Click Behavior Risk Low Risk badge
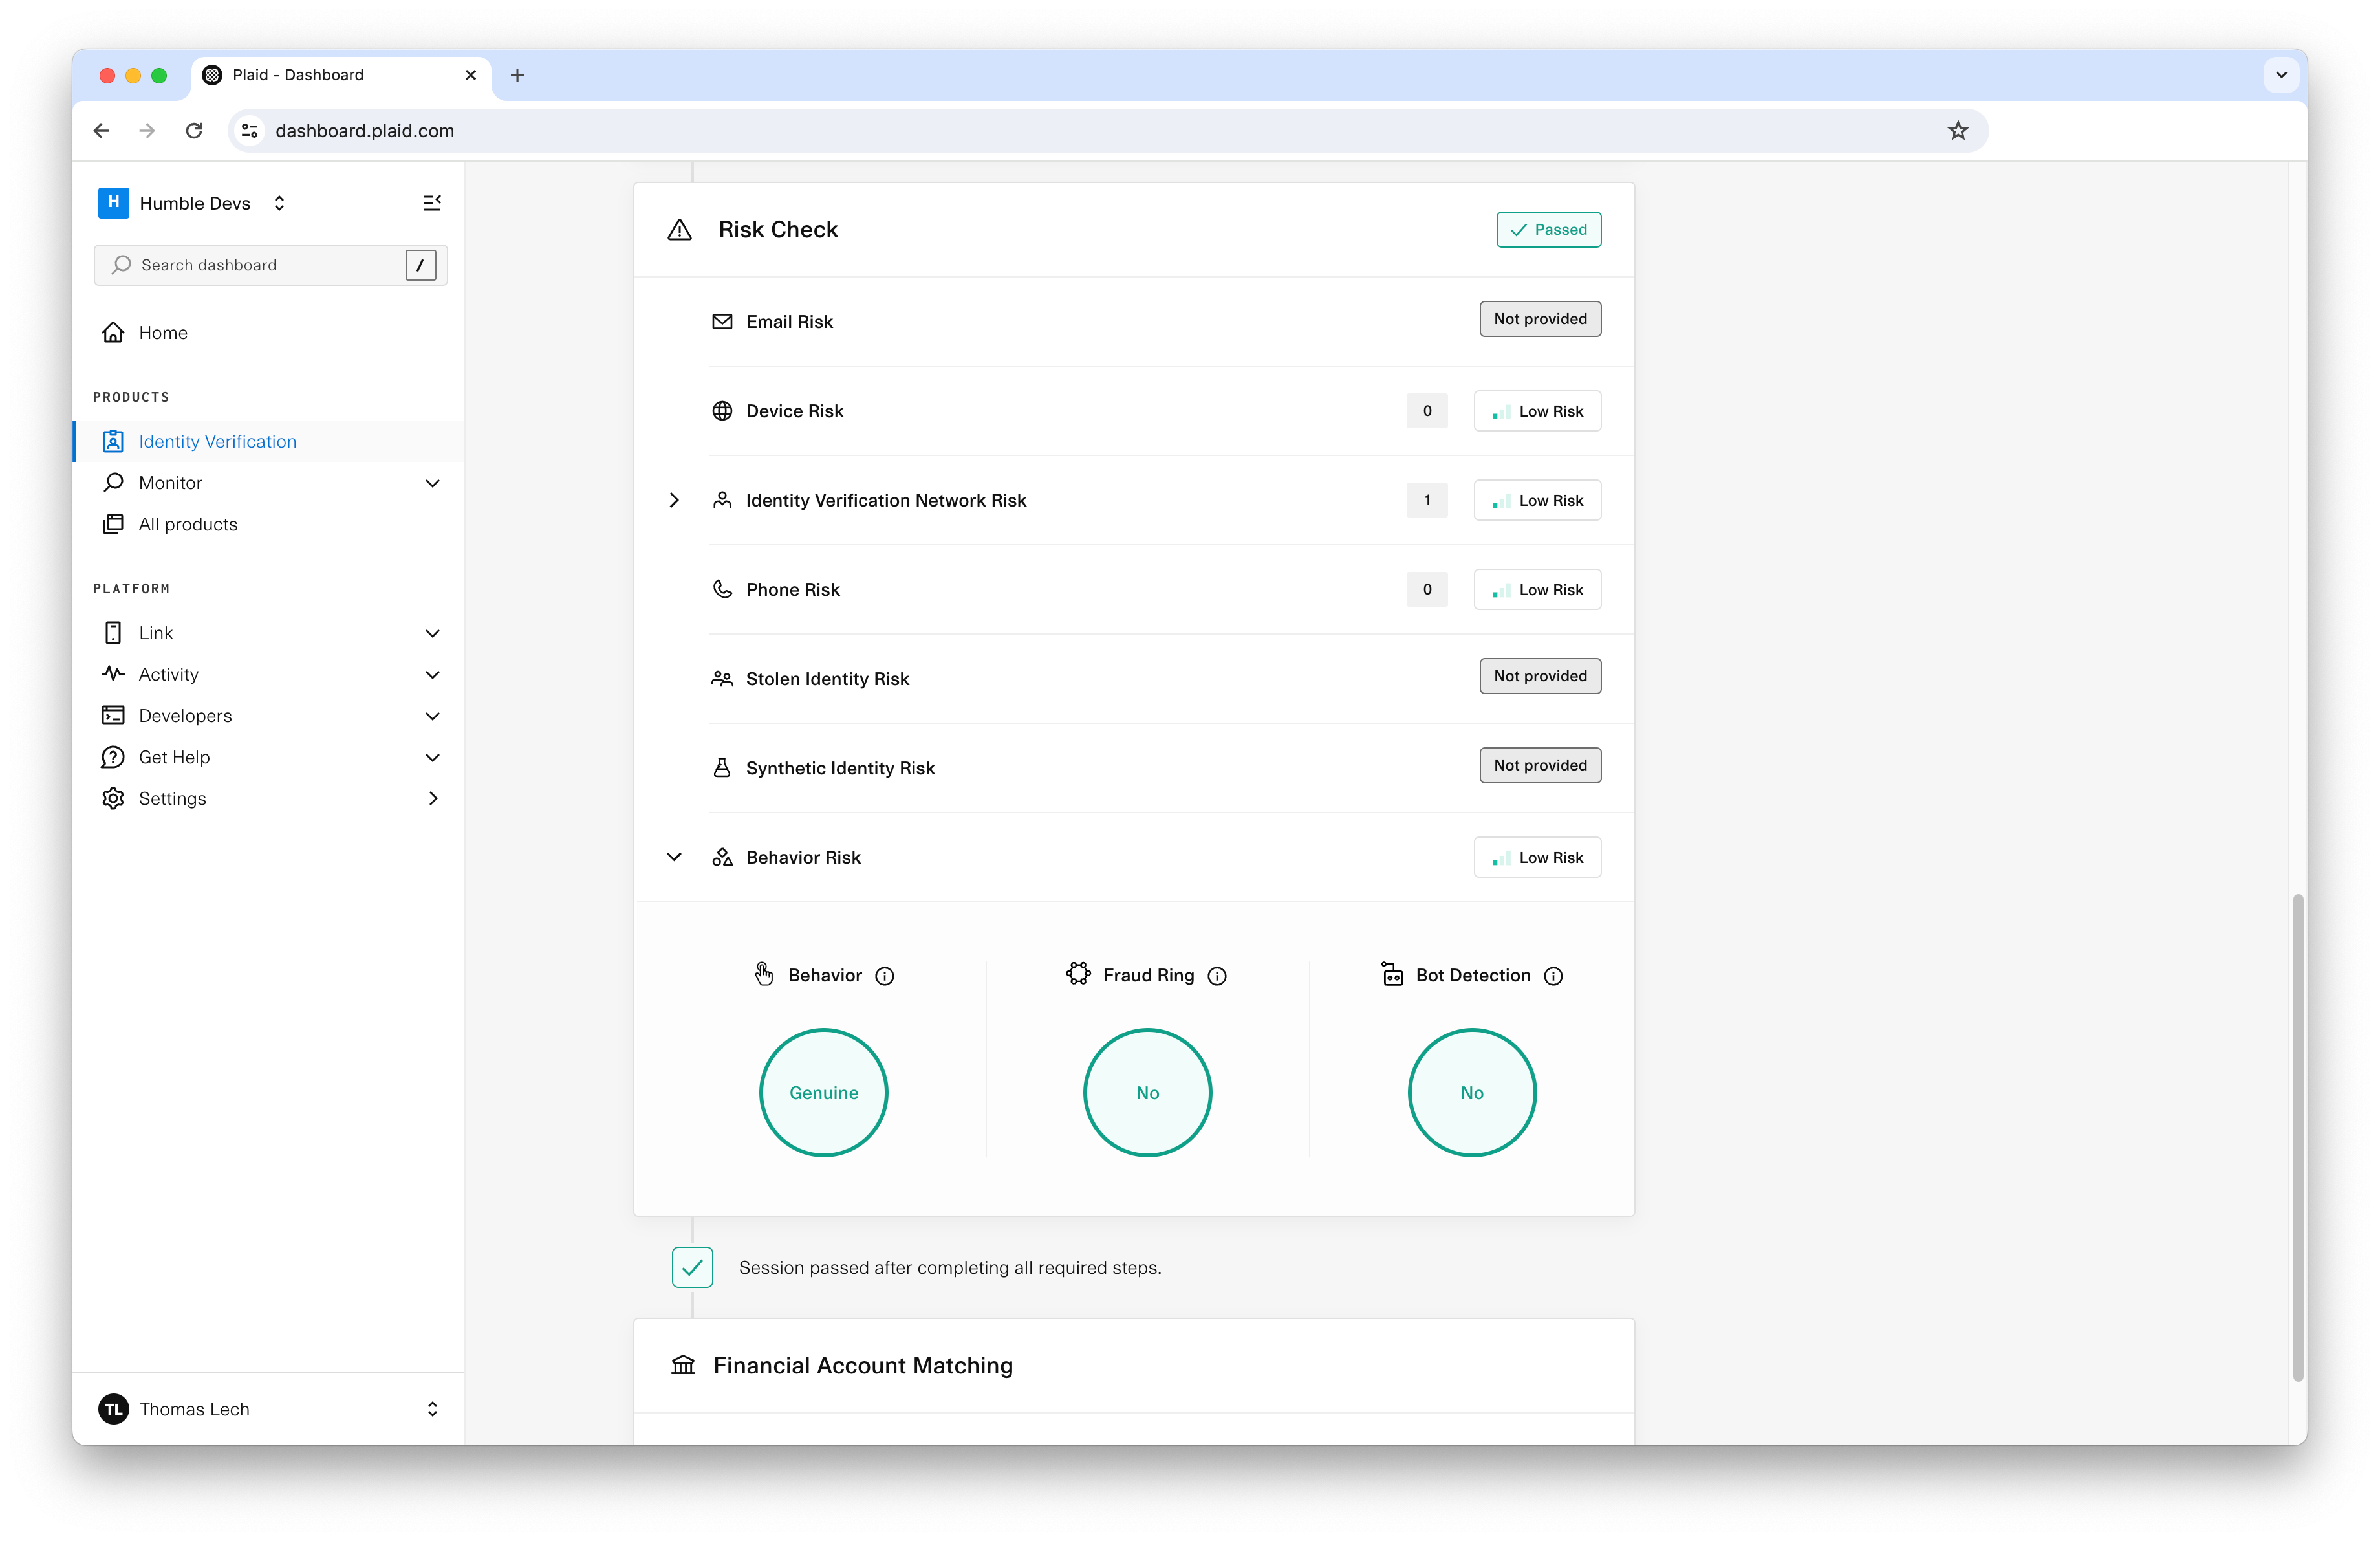2380x1541 pixels. 1537,857
